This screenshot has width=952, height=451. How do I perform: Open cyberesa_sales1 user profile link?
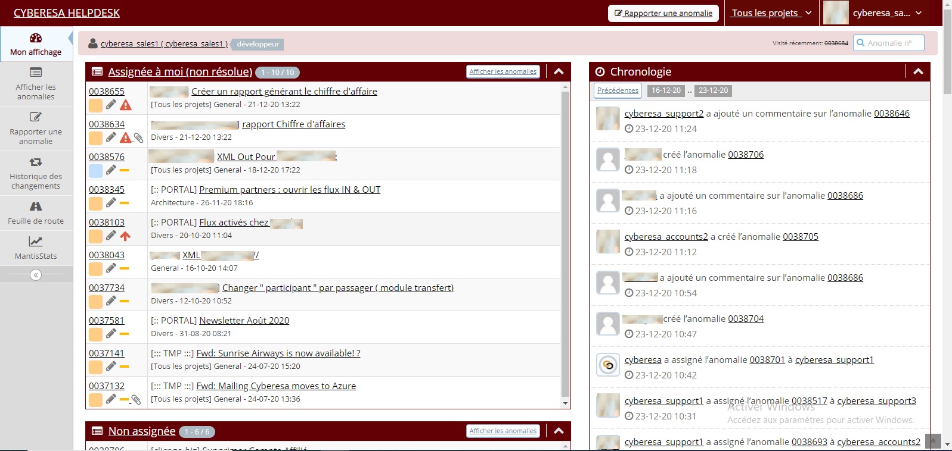pos(164,43)
